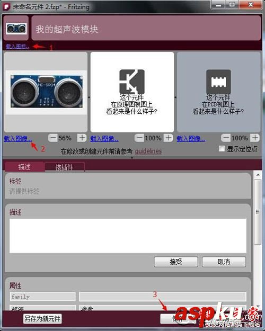The width and height of the screenshot is (265, 331).
Task: Open the guidelines link
Action: pos(148,151)
